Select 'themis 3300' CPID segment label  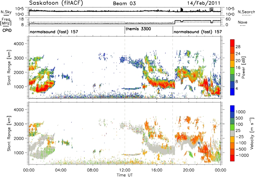coord(138,29)
